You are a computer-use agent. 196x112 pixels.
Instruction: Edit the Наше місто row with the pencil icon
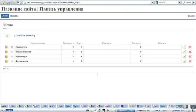184,47
